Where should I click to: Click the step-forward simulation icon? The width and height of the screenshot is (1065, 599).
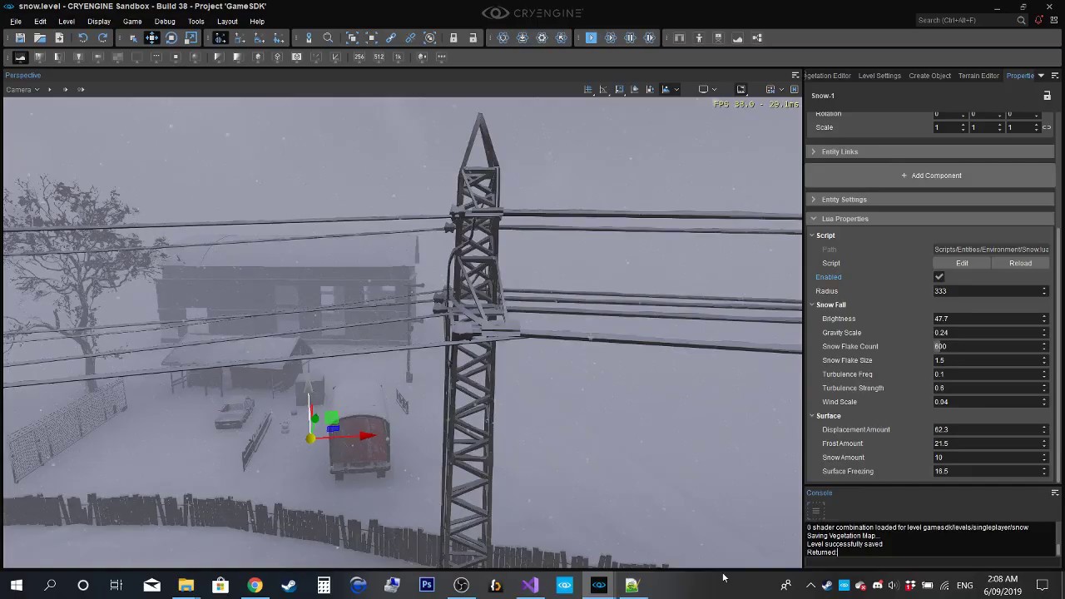650,37
